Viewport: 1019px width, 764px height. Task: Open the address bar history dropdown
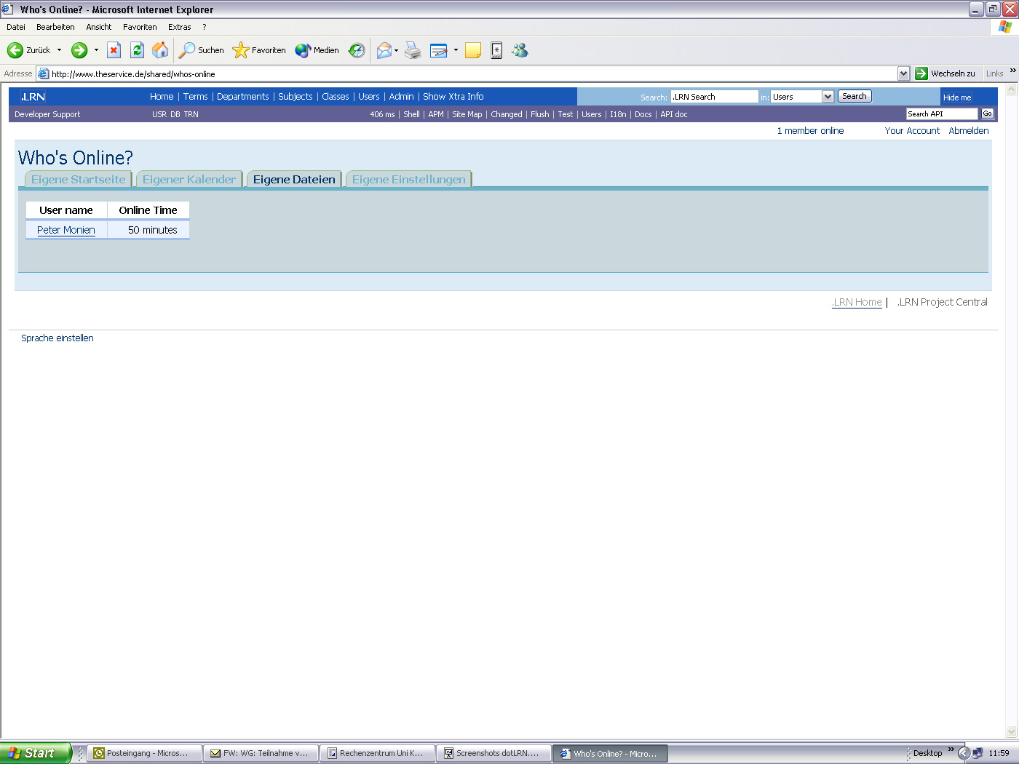point(903,73)
